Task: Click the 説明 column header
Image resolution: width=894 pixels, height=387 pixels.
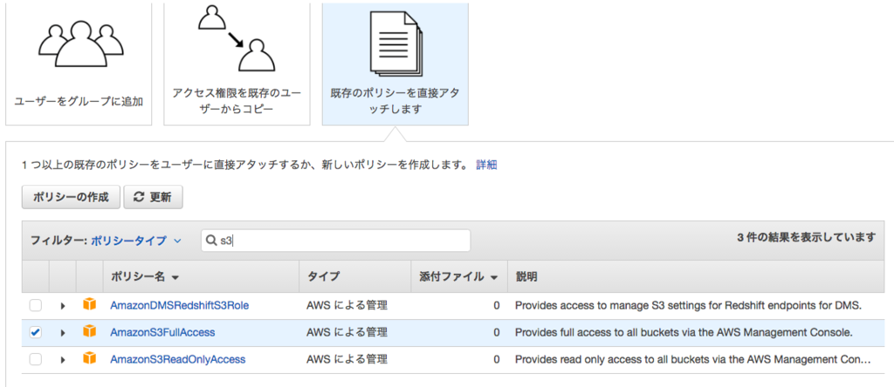Action: point(526,276)
